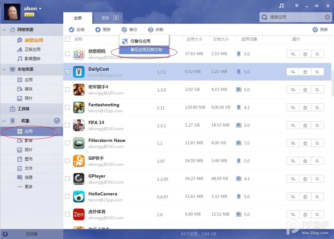Open the device 照片 sidebar item
334x239 pixels.
(x=28, y=150)
